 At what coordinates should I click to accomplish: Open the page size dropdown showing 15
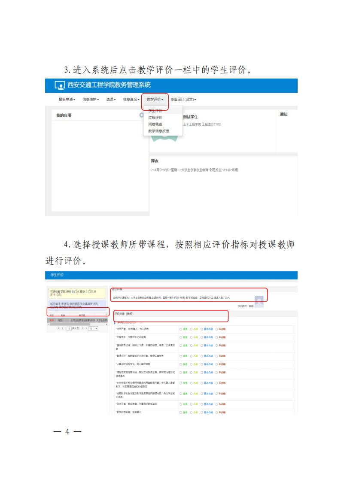point(93,328)
